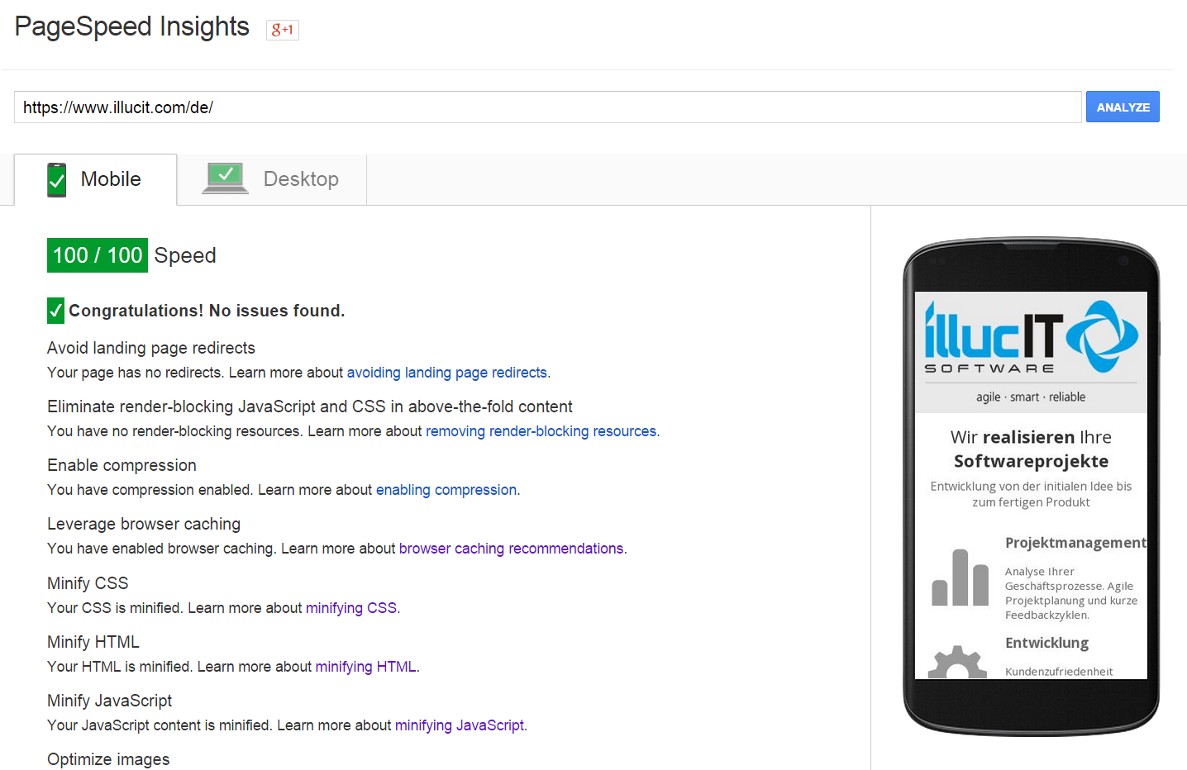
Task: Open removing render-blocking resources link
Action: point(541,431)
